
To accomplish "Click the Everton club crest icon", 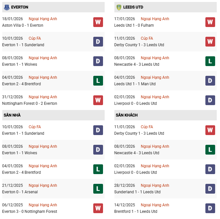I will click(x=6, y=7).
